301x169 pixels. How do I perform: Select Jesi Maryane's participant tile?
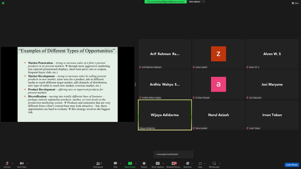click(272, 84)
